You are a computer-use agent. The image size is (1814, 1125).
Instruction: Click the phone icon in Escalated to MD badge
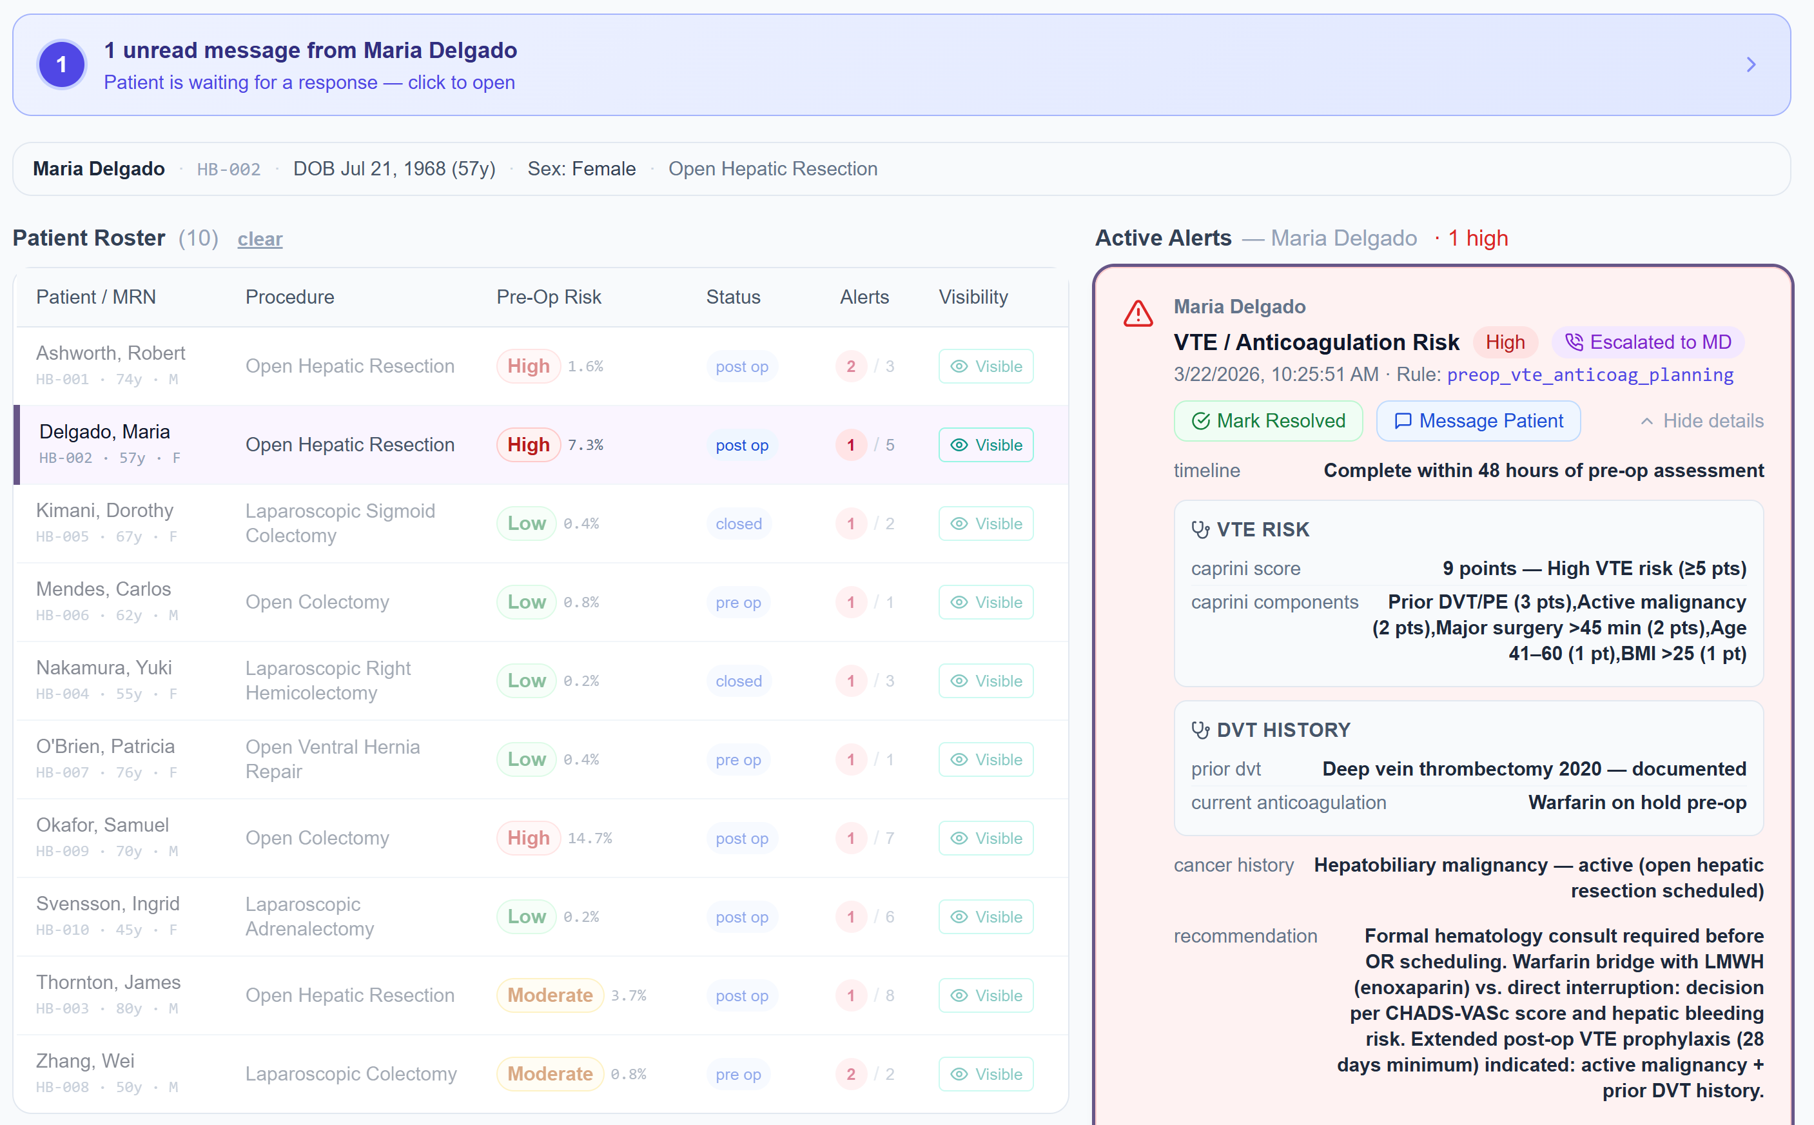[x=1577, y=342]
